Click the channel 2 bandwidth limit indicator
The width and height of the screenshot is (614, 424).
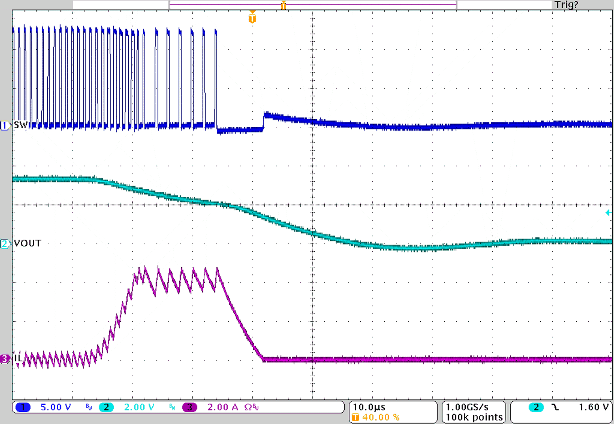pyautogui.click(x=172, y=408)
